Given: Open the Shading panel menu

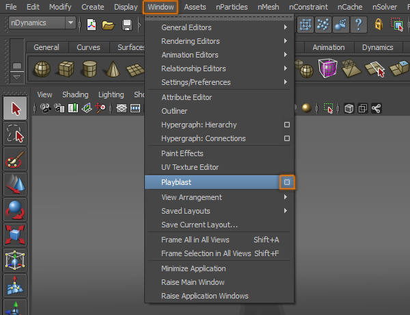Looking at the screenshot, I should point(75,94).
